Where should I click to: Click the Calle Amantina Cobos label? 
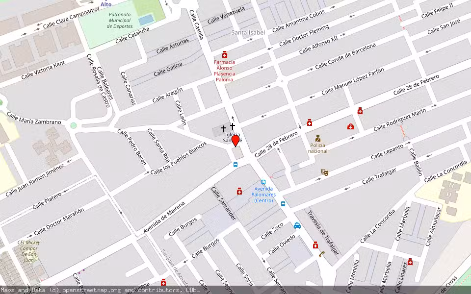(299, 21)
